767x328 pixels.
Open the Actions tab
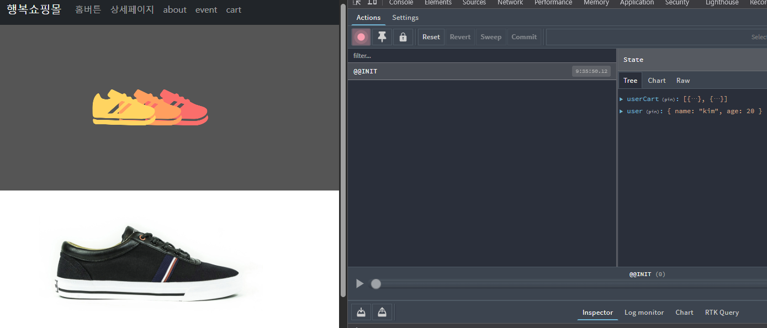pyautogui.click(x=368, y=18)
